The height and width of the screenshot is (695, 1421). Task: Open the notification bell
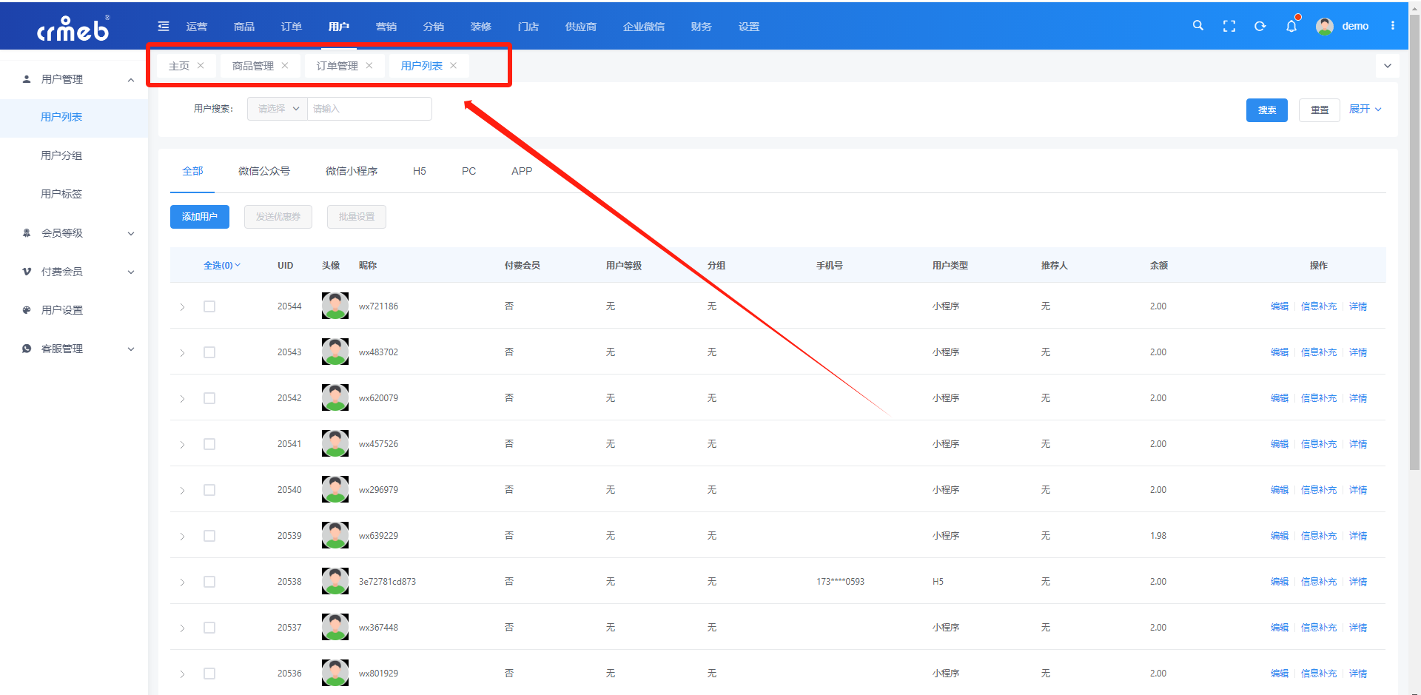coord(1291,27)
